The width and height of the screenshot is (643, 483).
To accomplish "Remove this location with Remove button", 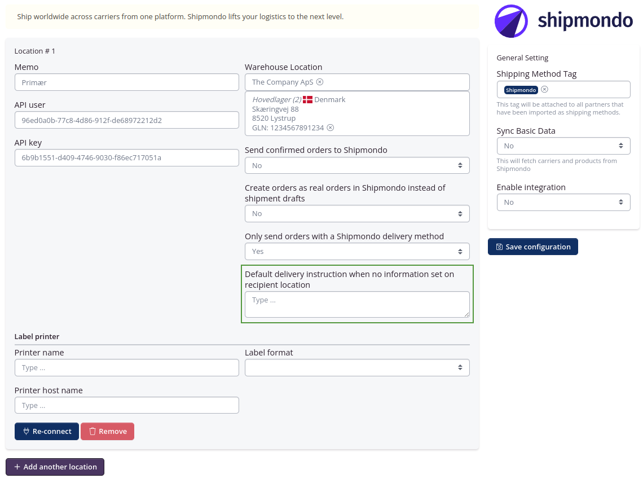I will [107, 431].
